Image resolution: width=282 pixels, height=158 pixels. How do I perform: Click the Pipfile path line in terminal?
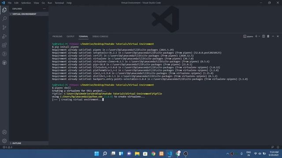[x=107, y=93]
